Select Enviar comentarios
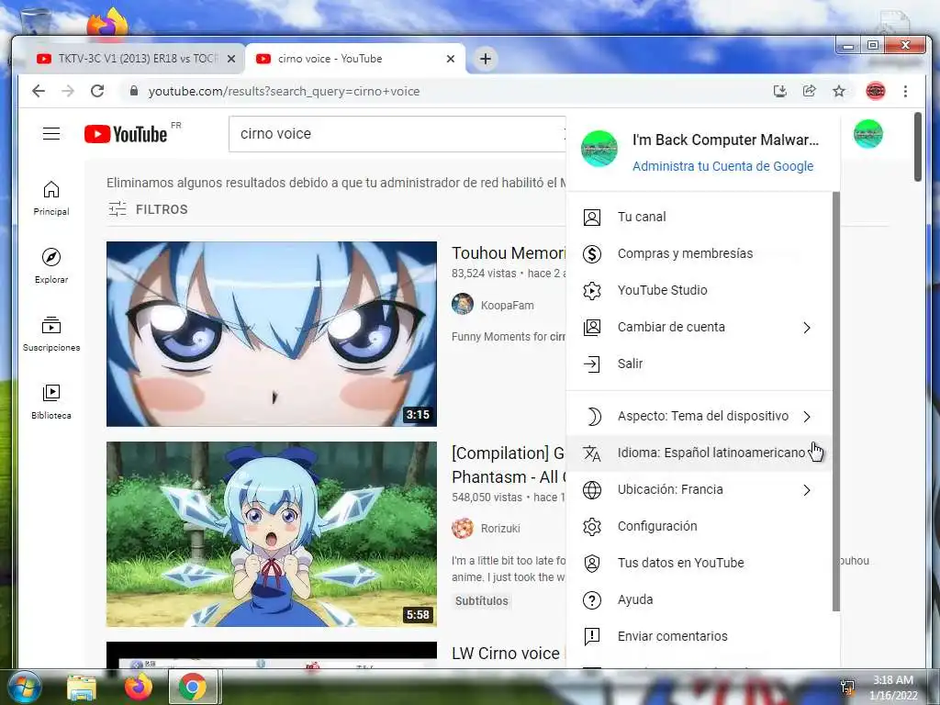 coord(699,636)
